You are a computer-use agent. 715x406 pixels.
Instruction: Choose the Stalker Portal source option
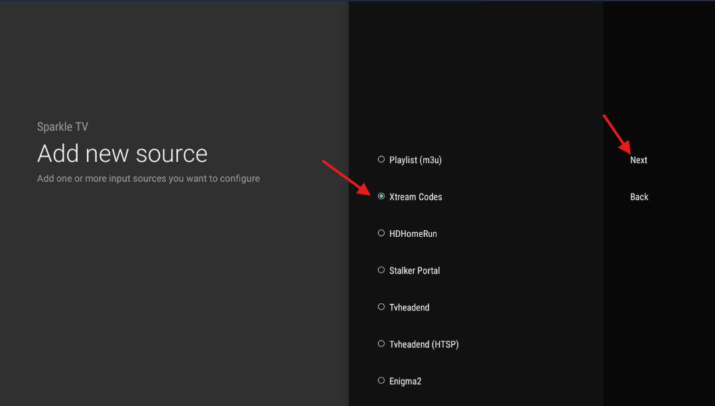409,271
